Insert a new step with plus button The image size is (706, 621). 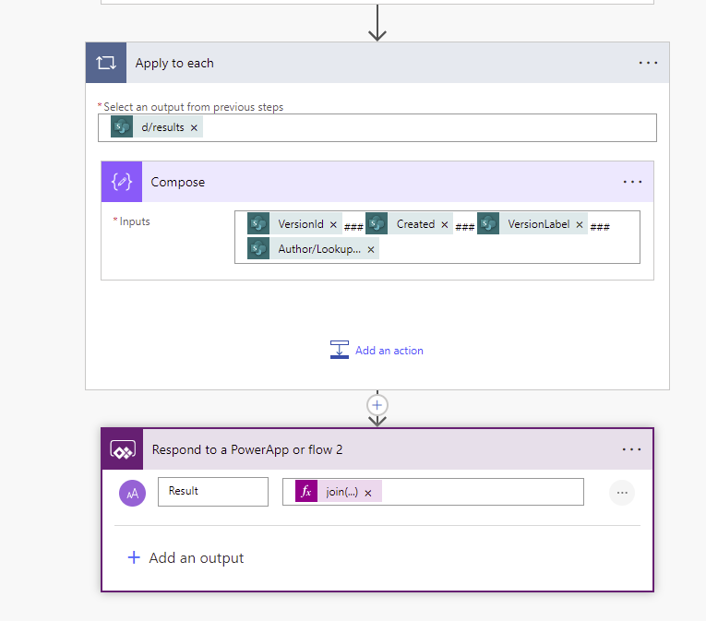point(377,405)
